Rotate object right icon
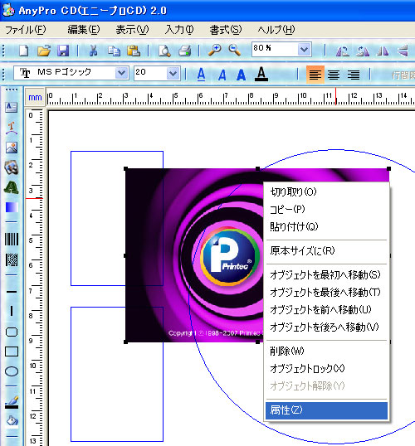 (363, 51)
